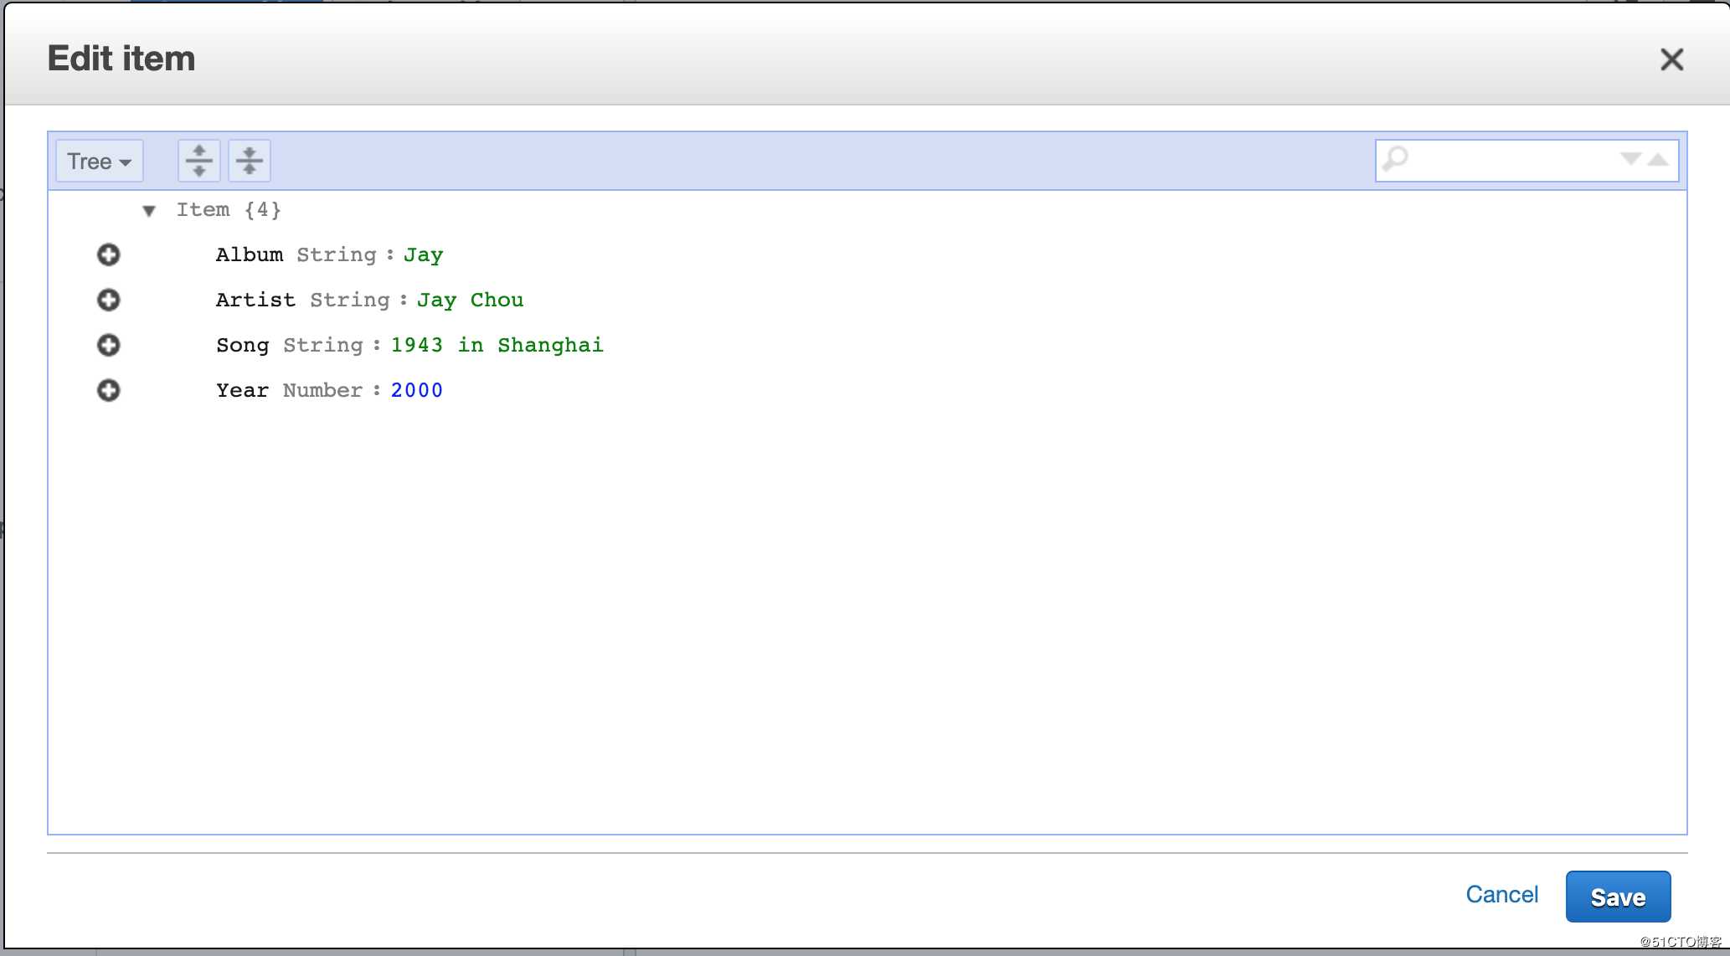Click the collapse all rows icon

(x=249, y=162)
